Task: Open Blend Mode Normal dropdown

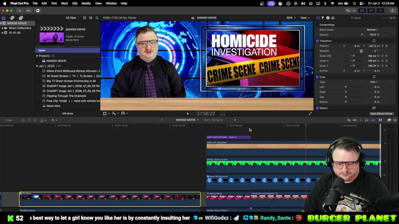Action: coord(372,30)
